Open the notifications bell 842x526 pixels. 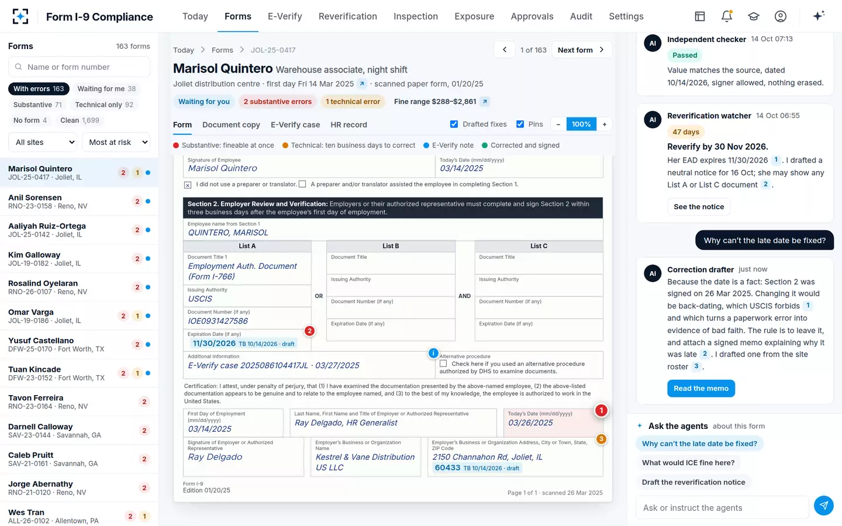point(727,16)
